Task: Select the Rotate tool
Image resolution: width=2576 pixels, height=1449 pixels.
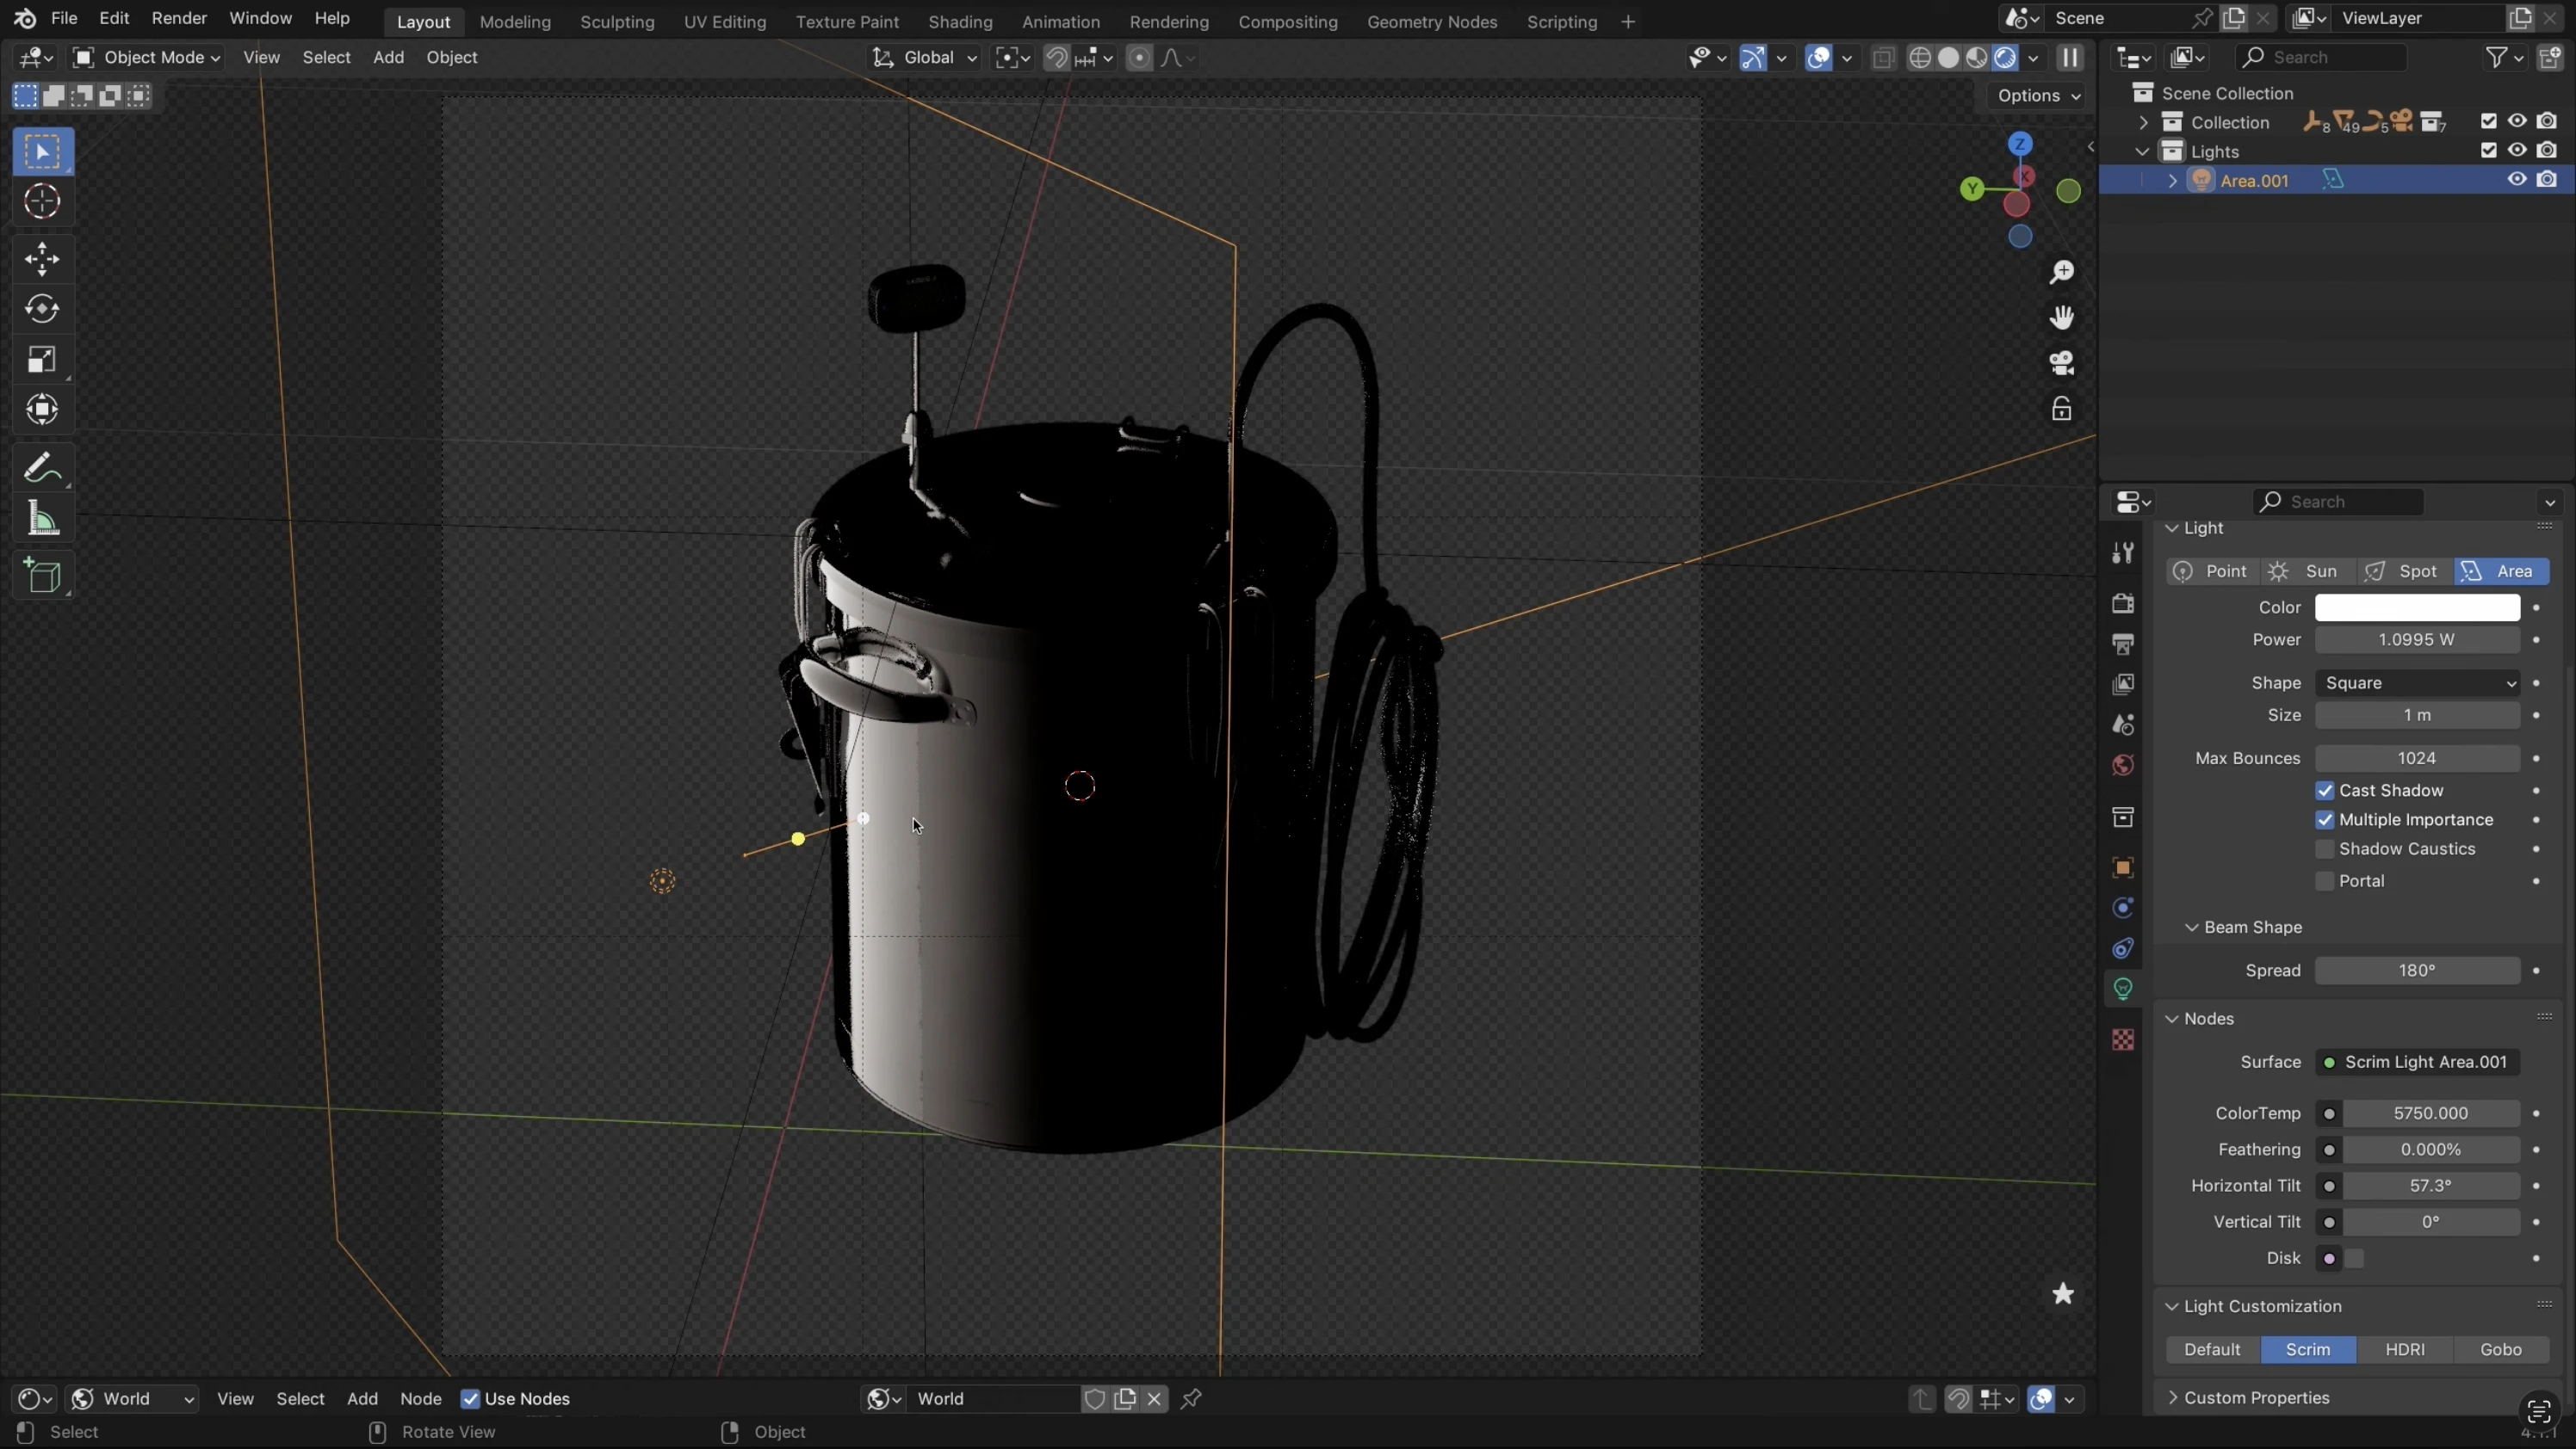Action: pos(42,309)
